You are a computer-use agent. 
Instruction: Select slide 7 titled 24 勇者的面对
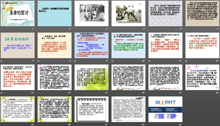click(x=18, y=45)
